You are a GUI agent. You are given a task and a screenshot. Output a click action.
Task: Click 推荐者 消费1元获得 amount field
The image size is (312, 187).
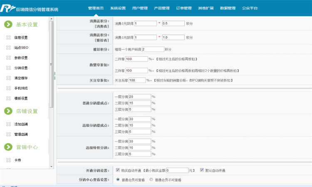point(145,37)
